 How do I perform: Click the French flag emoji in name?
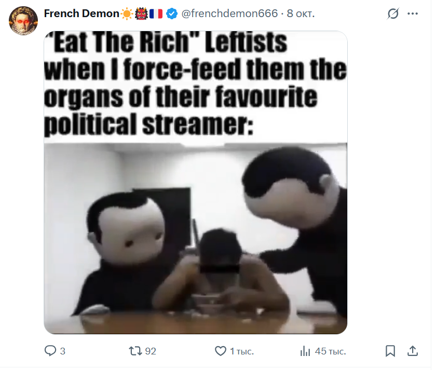point(156,13)
